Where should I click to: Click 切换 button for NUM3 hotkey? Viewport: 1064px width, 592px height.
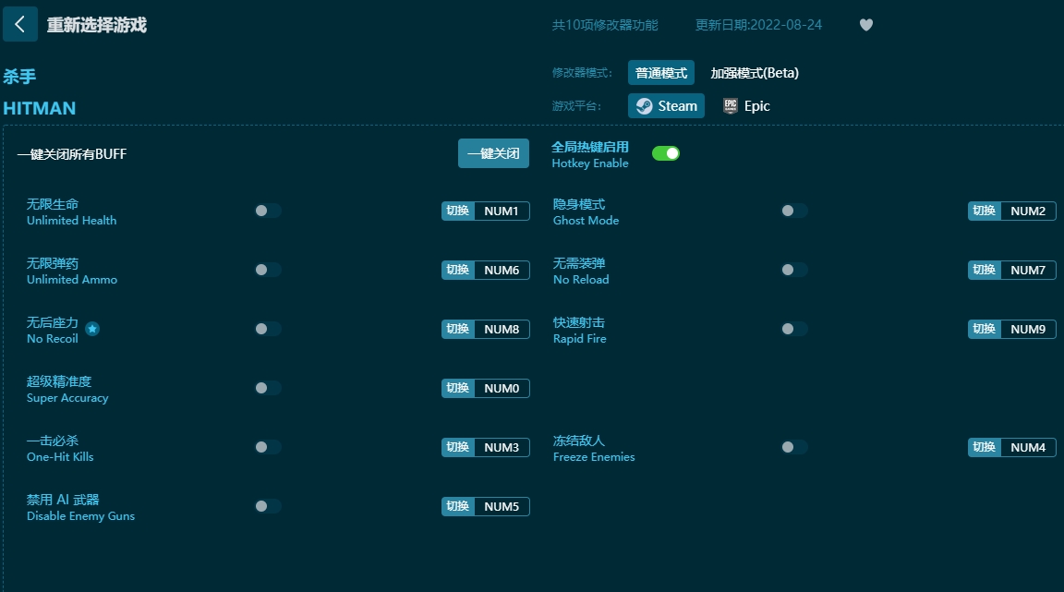[458, 447]
